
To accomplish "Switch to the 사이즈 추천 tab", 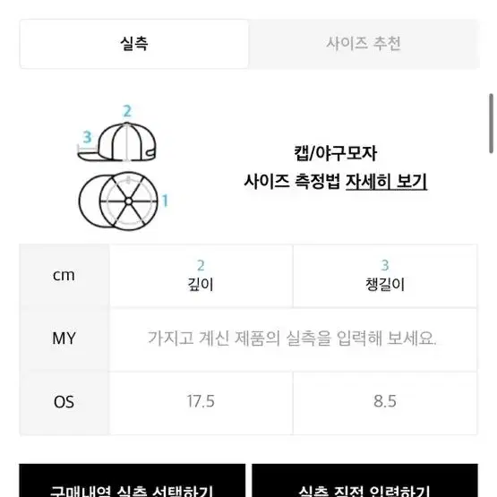I will click(x=364, y=44).
